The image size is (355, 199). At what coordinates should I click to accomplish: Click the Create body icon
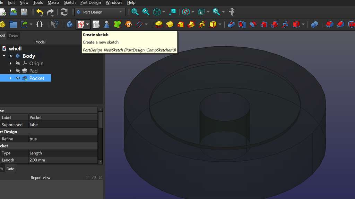point(70,24)
